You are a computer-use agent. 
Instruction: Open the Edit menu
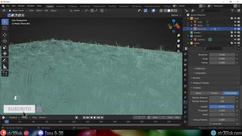coord(14,6)
